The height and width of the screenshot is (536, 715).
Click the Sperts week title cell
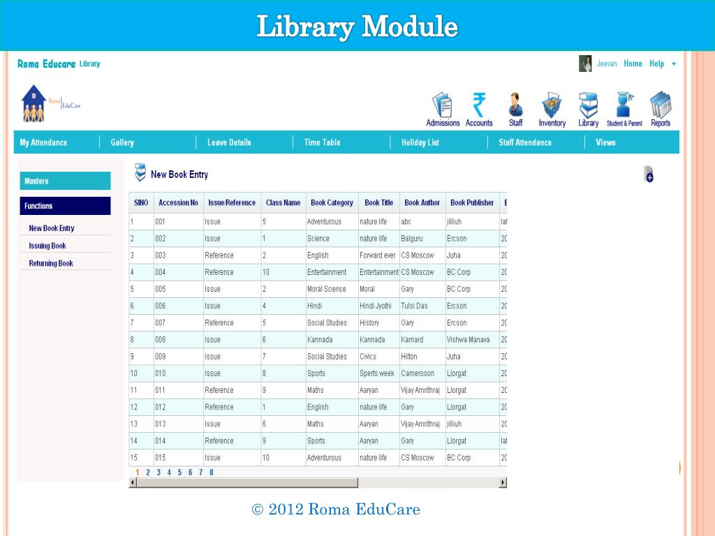(379, 373)
